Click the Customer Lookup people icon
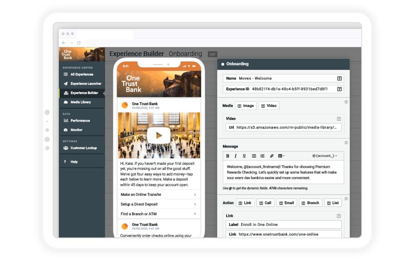This screenshot has width=415, height=261. tap(66, 148)
